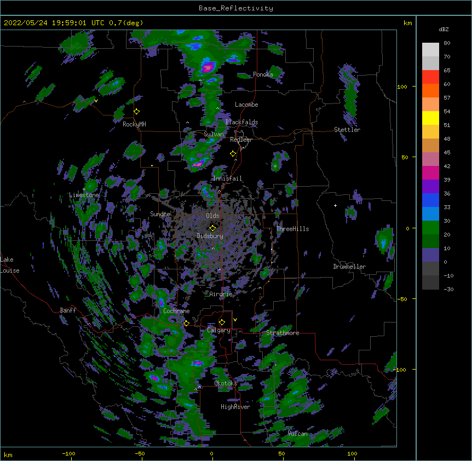This screenshot has height=461, width=472.
Task: Click the red swatch in the dBZ legend
Action: pos(430,77)
